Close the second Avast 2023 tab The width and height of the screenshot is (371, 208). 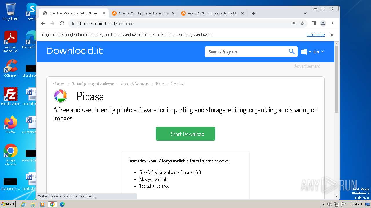click(243, 13)
